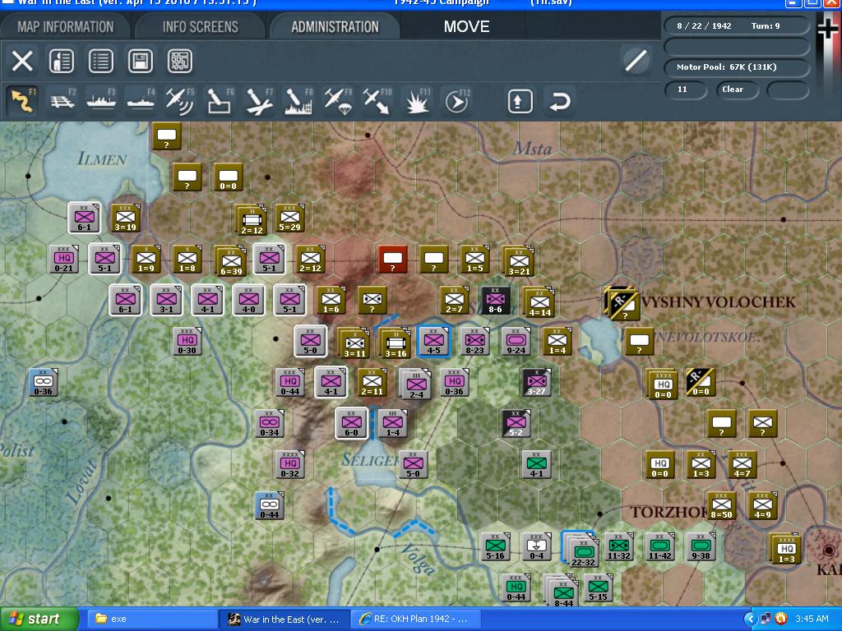The width and height of the screenshot is (842, 631).
Task: Open the commander and unit report icon
Action: tap(61, 61)
